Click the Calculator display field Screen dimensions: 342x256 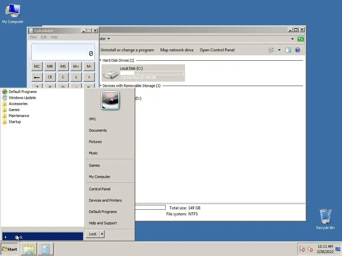coord(63,52)
